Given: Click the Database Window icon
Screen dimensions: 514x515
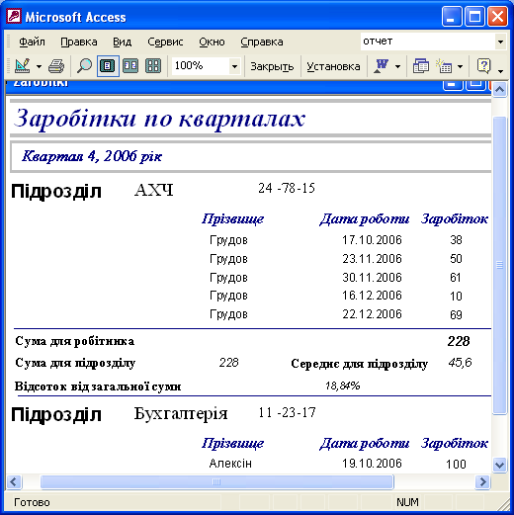Looking at the screenshot, I should pos(421,66).
